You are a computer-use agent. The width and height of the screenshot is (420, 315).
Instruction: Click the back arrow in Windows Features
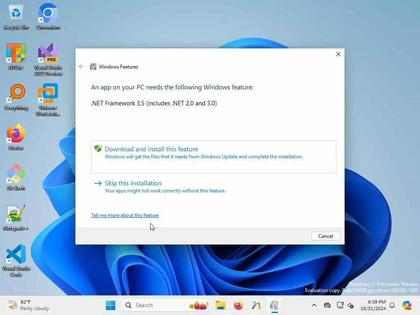pos(81,66)
